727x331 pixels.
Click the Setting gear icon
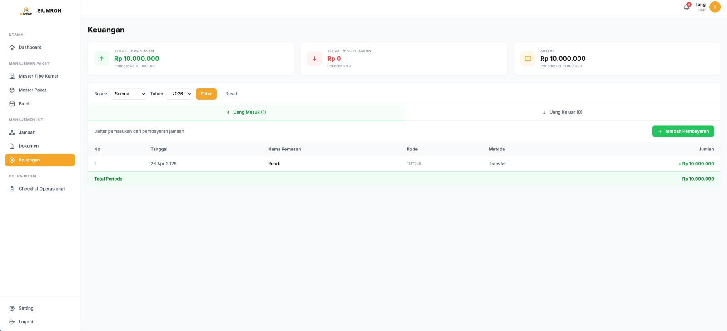click(x=12, y=308)
